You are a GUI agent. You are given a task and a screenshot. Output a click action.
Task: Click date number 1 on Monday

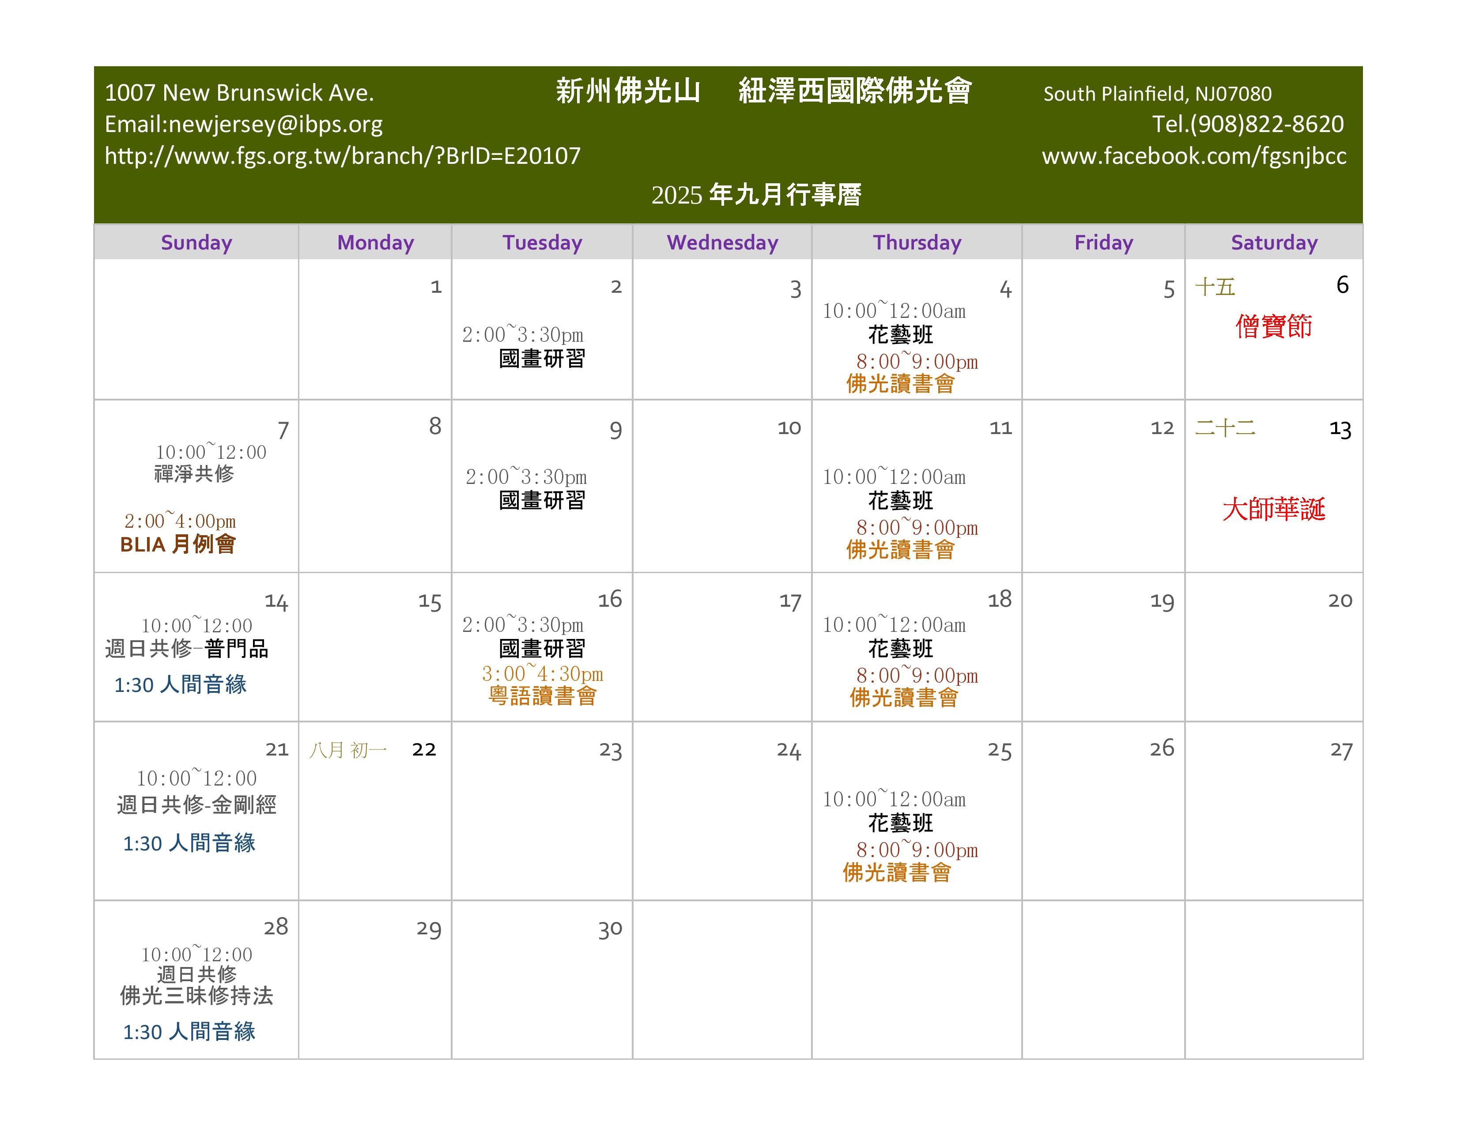436,287
